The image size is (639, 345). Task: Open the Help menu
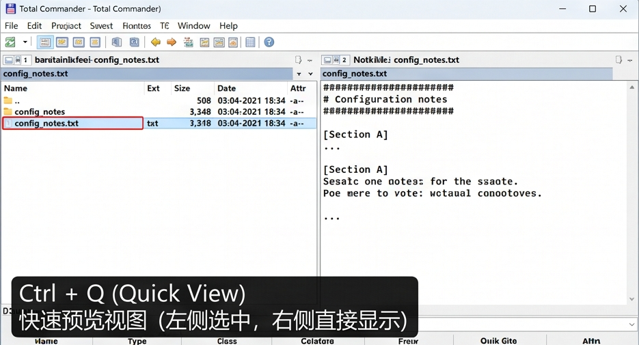pyautogui.click(x=228, y=26)
